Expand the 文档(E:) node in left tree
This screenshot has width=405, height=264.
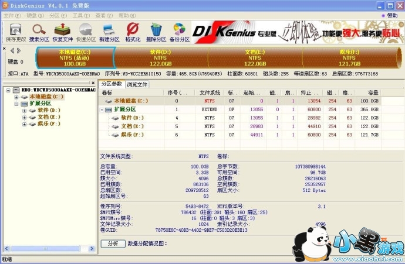pyautogui.click(x=25, y=118)
